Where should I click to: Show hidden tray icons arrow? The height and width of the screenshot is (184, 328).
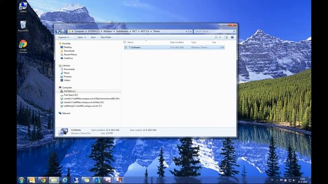click(277, 180)
